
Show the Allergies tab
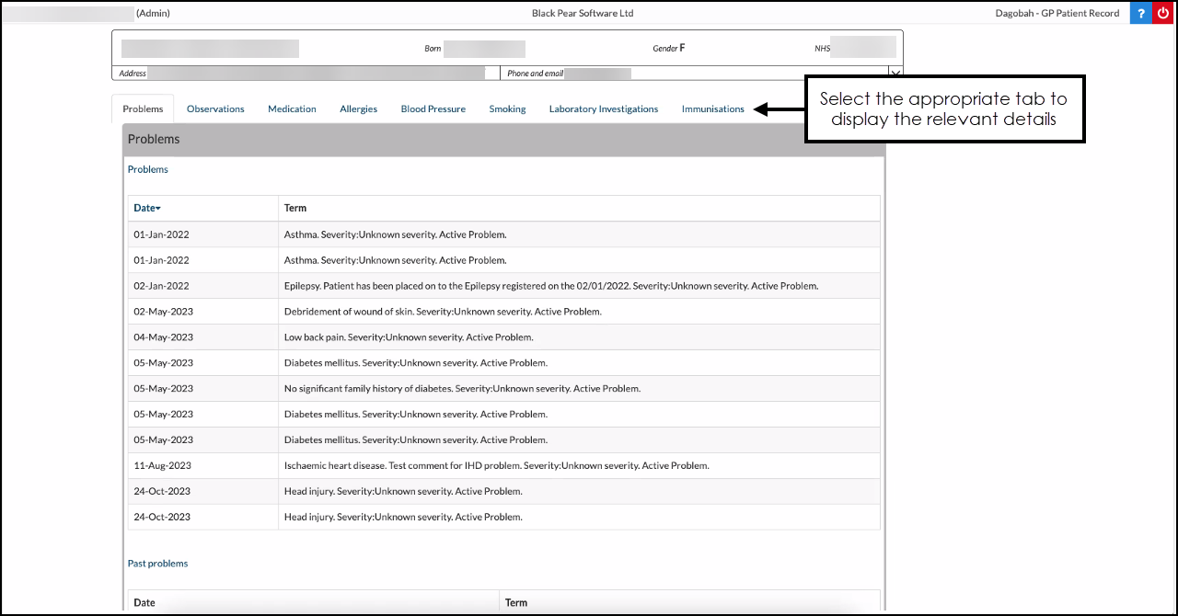point(358,108)
